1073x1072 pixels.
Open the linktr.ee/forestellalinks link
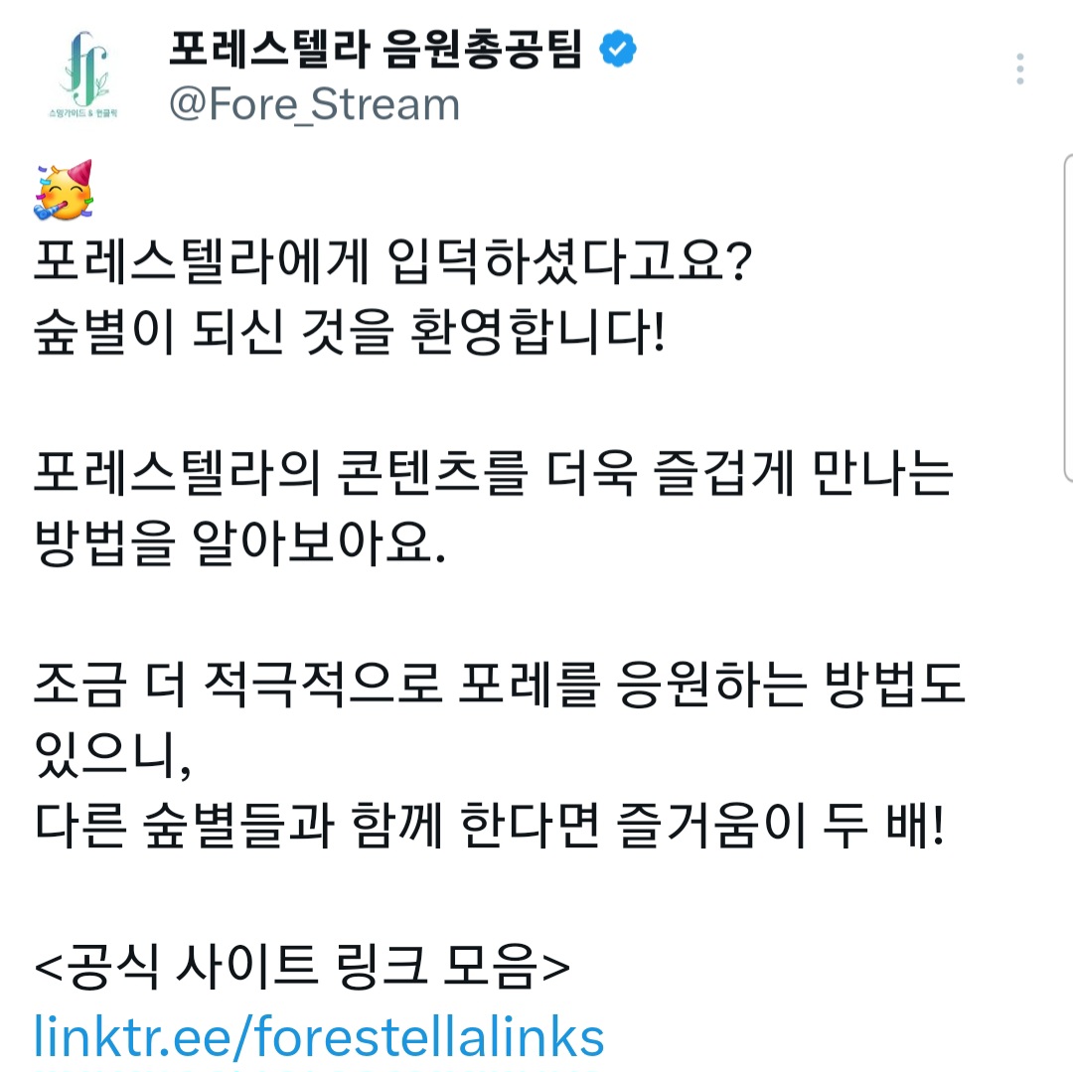pos(319,1036)
